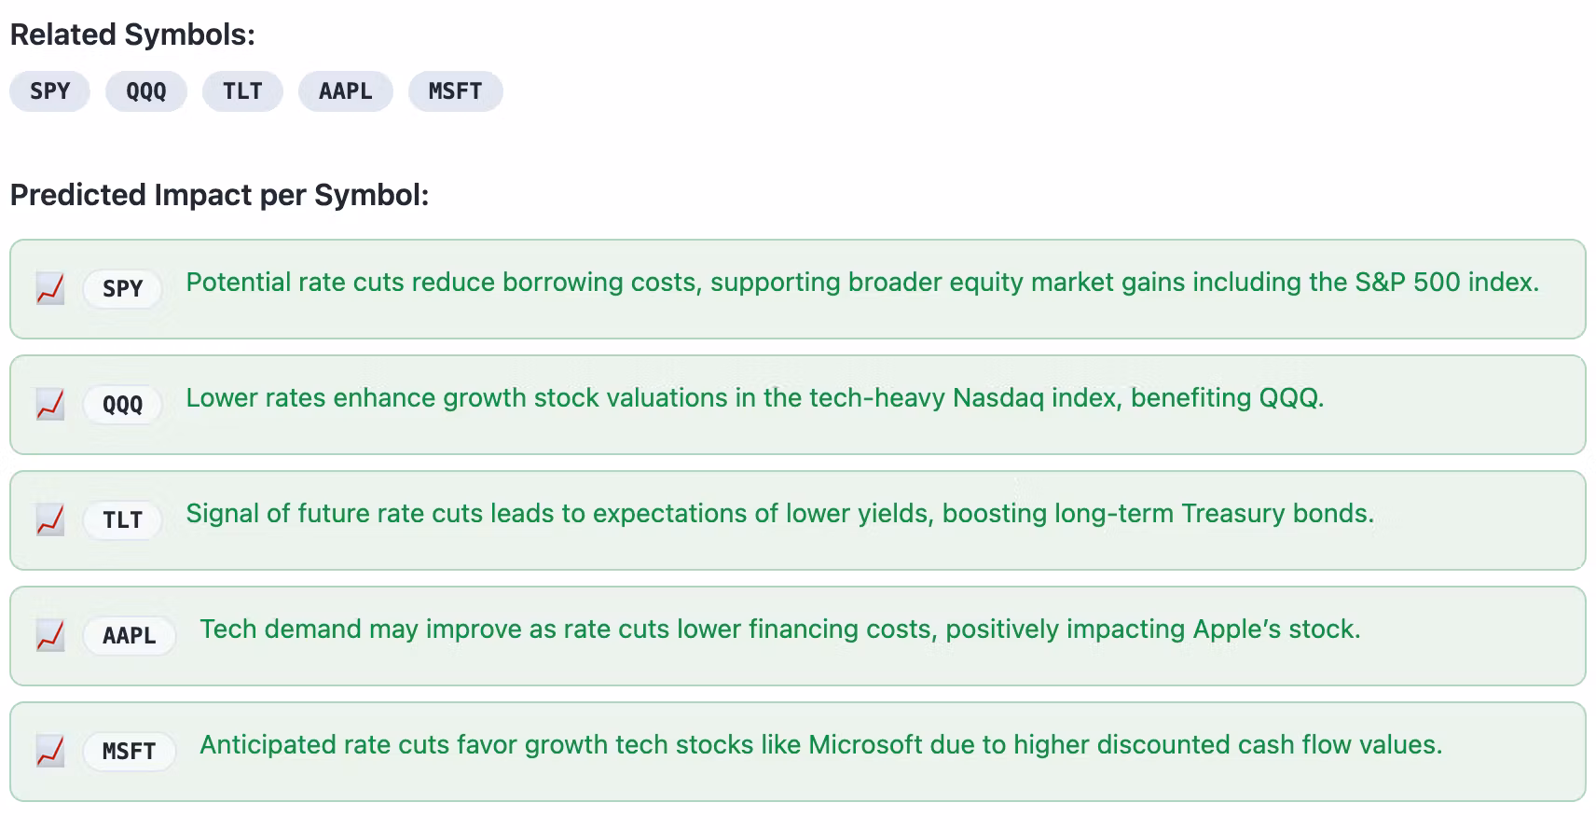Click the uptrend chart icon beside TLT
Image resolution: width=1596 pixels, height=830 pixels.
tap(50, 519)
